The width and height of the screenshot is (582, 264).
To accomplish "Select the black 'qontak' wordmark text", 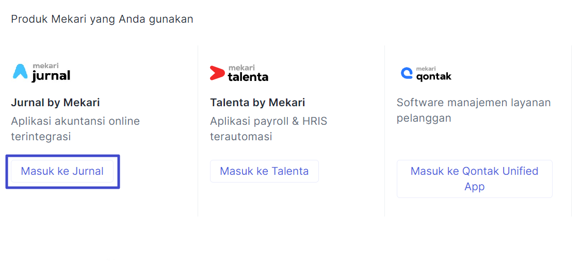I will point(434,76).
